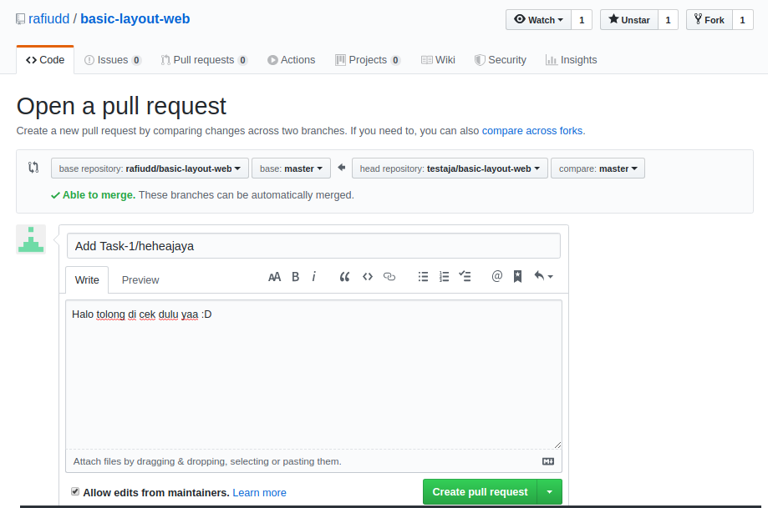View the watchers count

click(x=582, y=19)
